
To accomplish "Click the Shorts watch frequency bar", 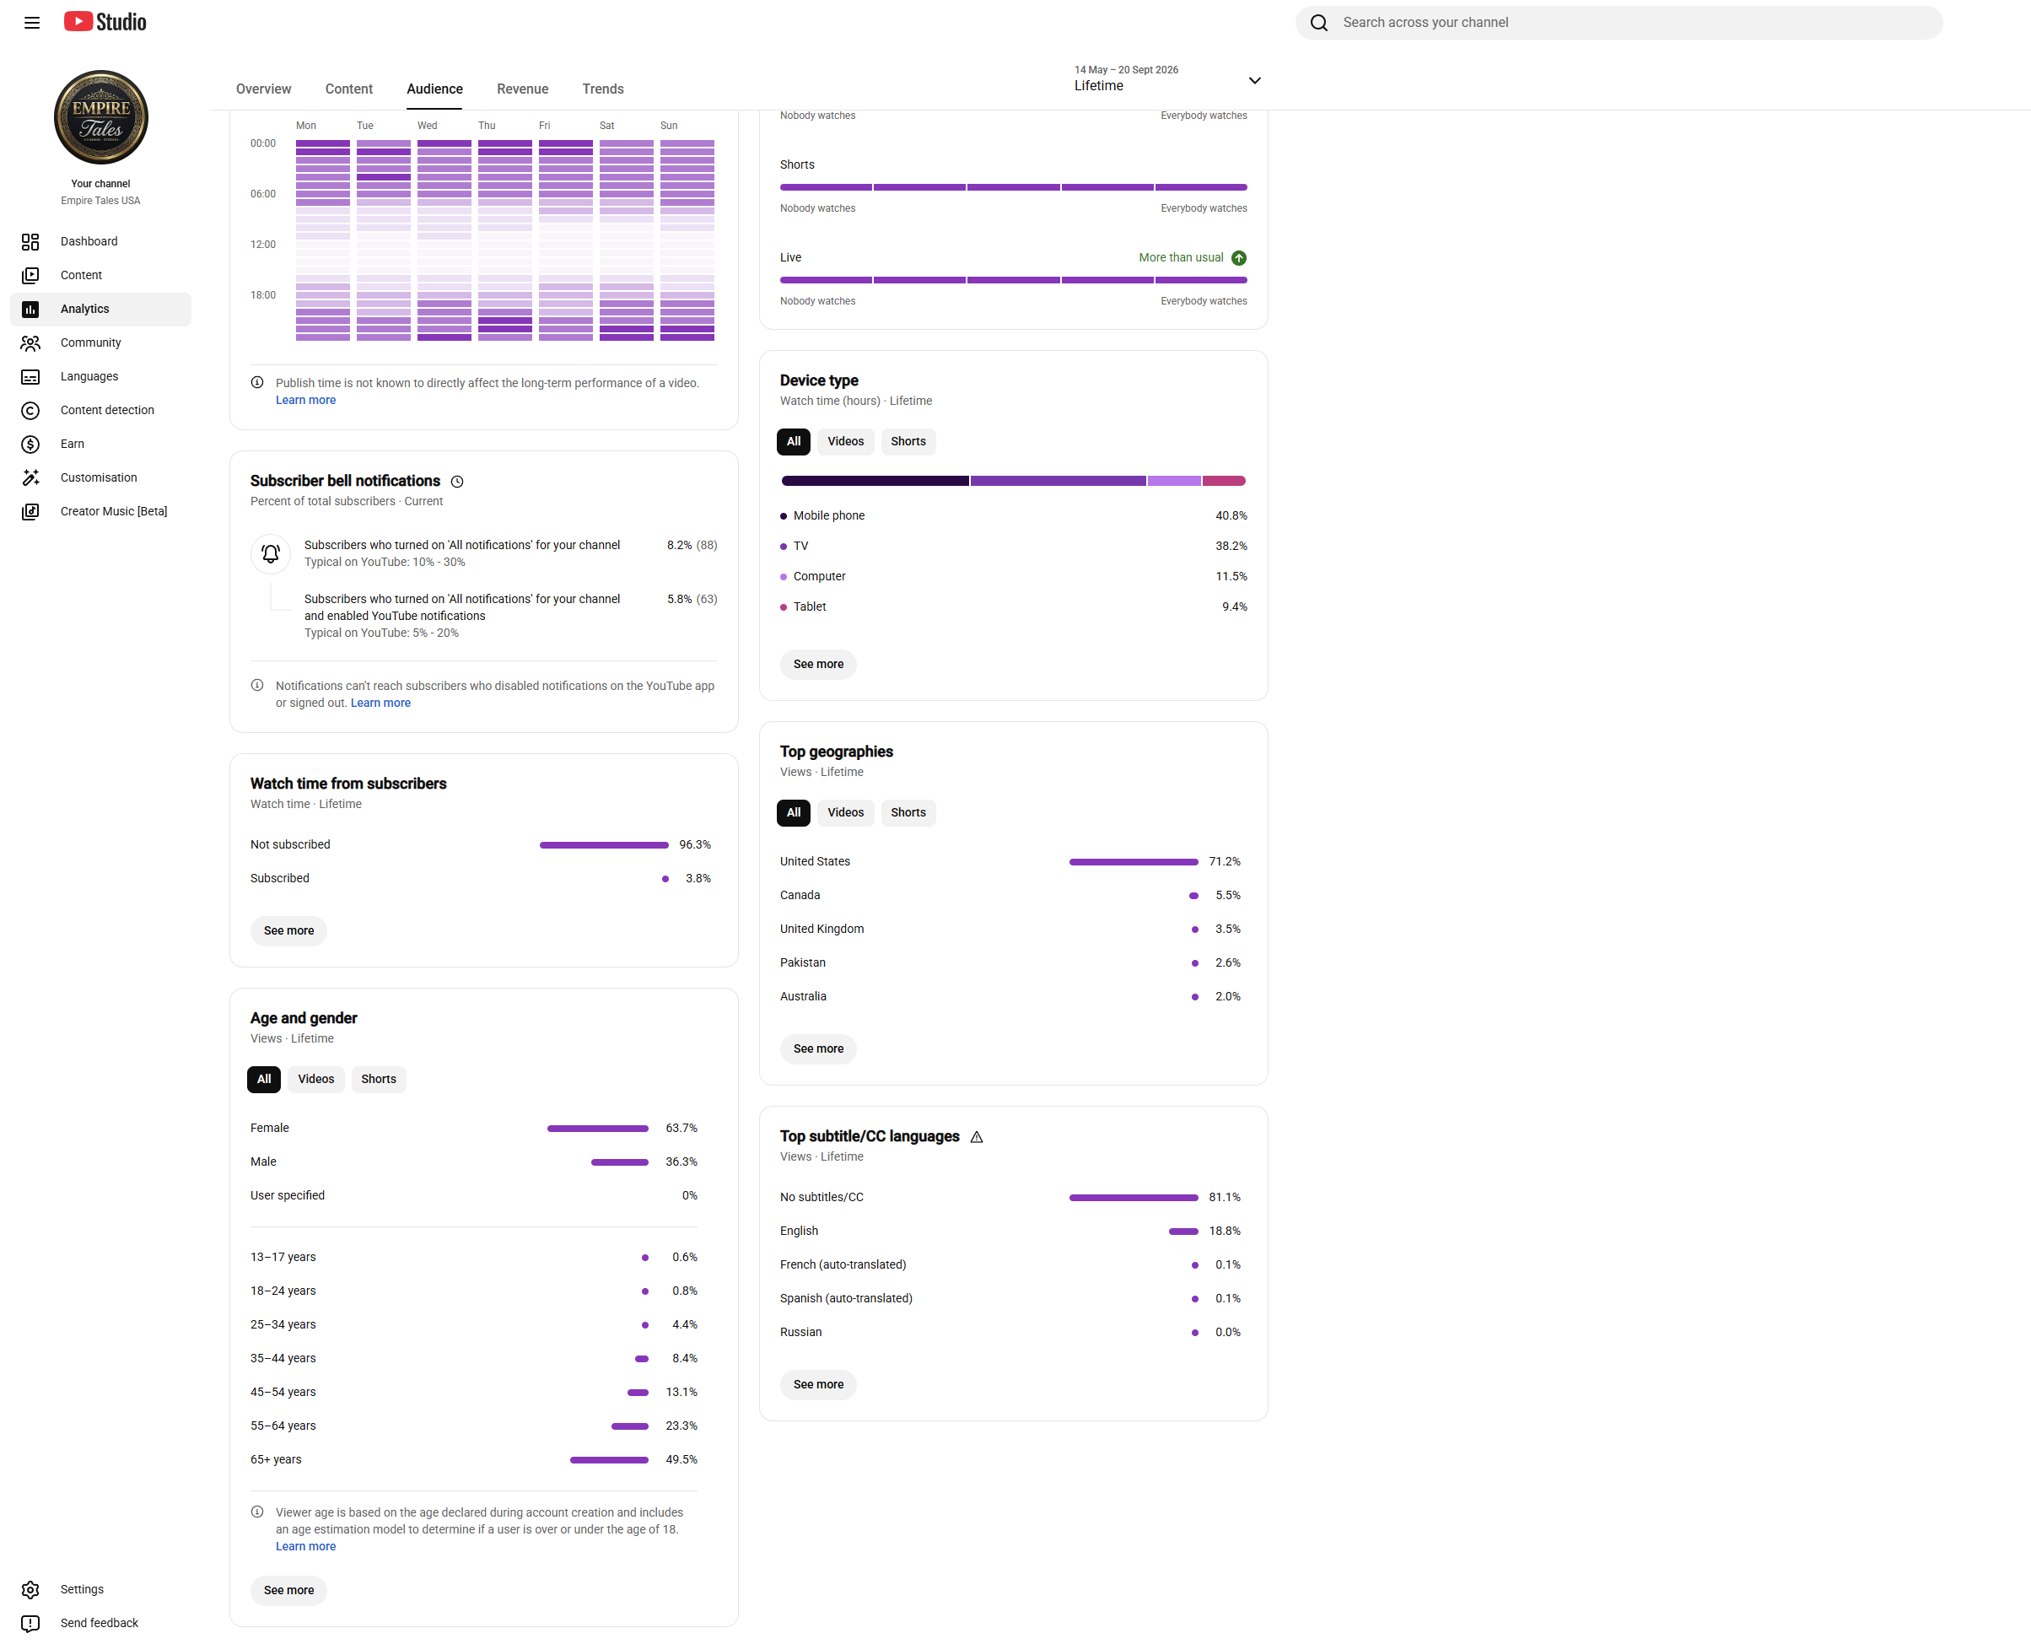I will coord(1013,187).
